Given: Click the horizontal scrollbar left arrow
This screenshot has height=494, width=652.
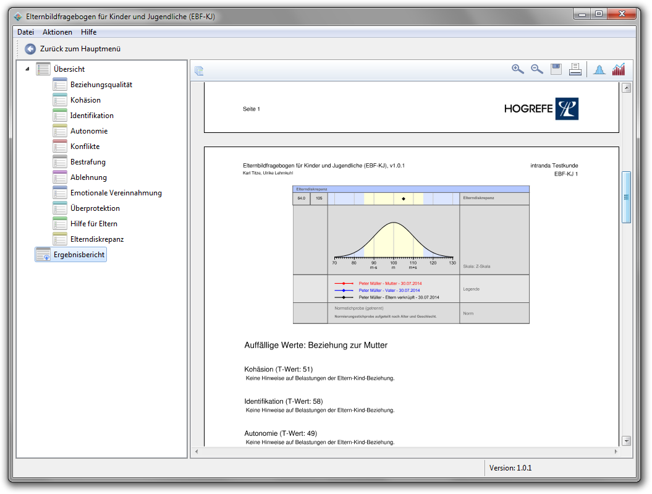Looking at the screenshot, I should coord(197,451).
